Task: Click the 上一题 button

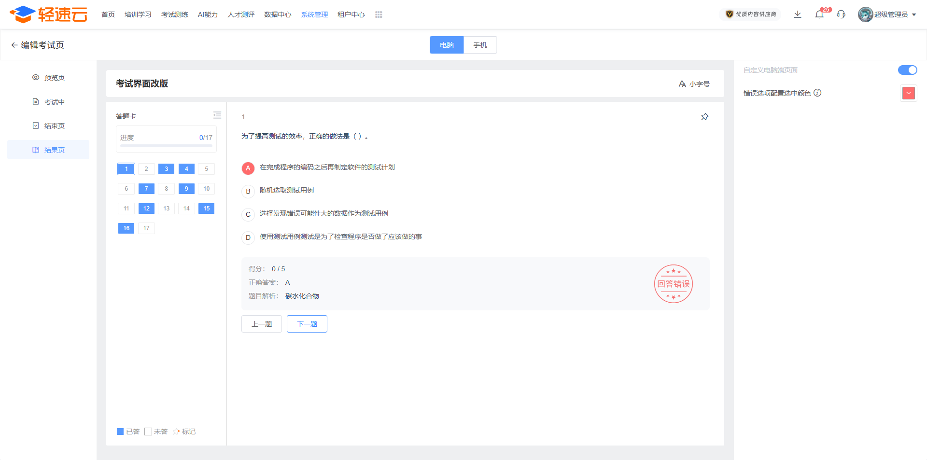Action: coord(262,324)
